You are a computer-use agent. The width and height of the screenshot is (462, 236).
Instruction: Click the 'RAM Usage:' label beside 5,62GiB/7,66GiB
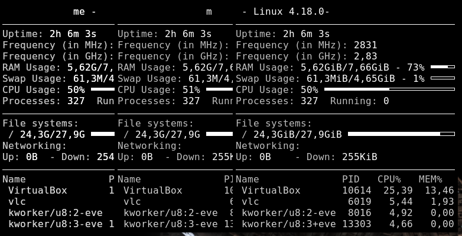click(265, 68)
